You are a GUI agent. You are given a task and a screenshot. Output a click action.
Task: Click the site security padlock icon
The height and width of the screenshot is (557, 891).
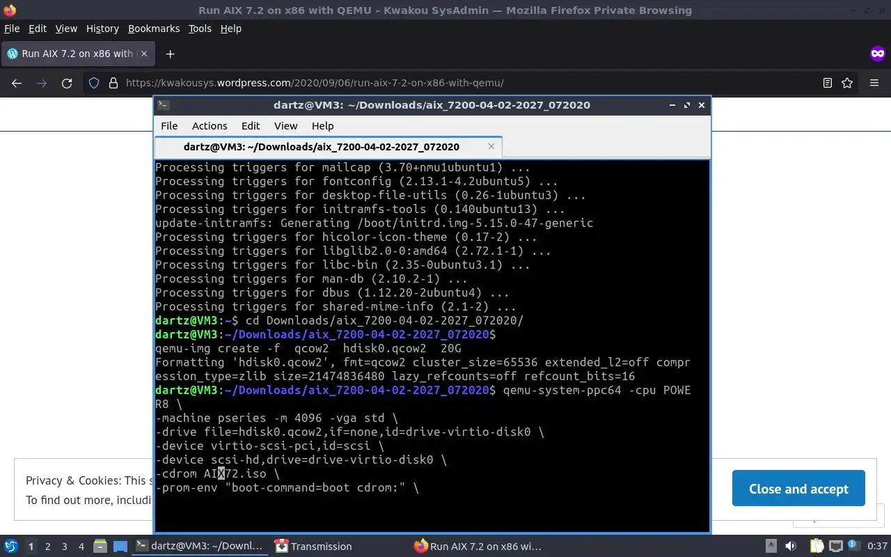(113, 83)
